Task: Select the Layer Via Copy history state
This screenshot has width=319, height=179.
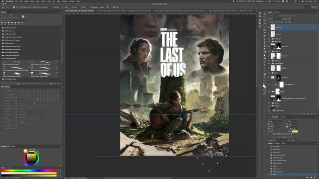Action: coord(278,164)
